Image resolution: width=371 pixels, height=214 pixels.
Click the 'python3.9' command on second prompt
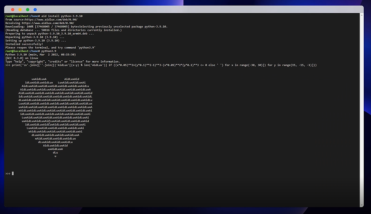pyautogui.click(x=49, y=51)
